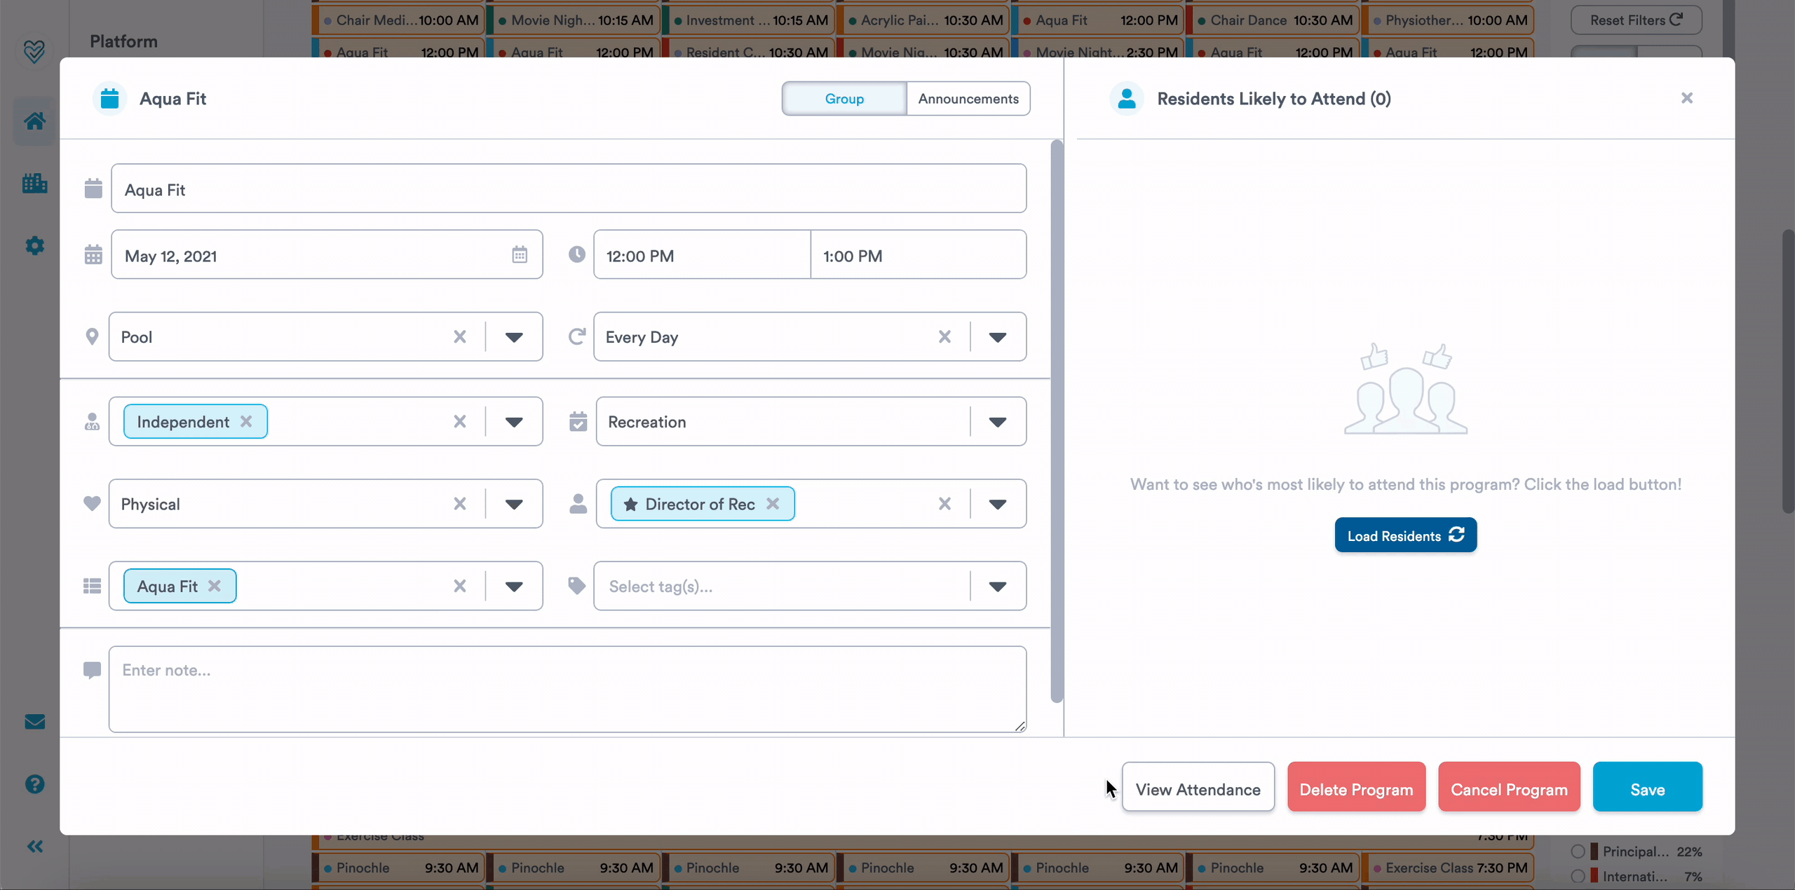This screenshot has height=890, width=1795.
Task: Clear the Pool location selection
Action: (x=459, y=337)
